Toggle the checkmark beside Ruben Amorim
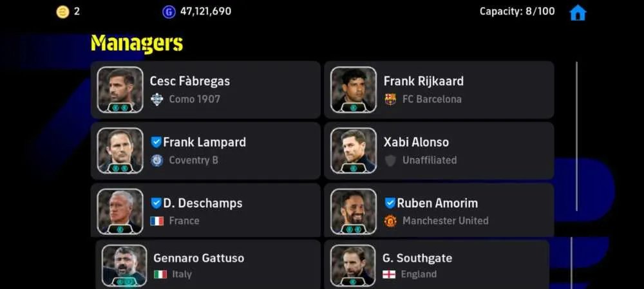 coord(390,203)
